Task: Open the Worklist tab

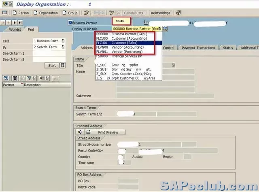Action: 15,30
